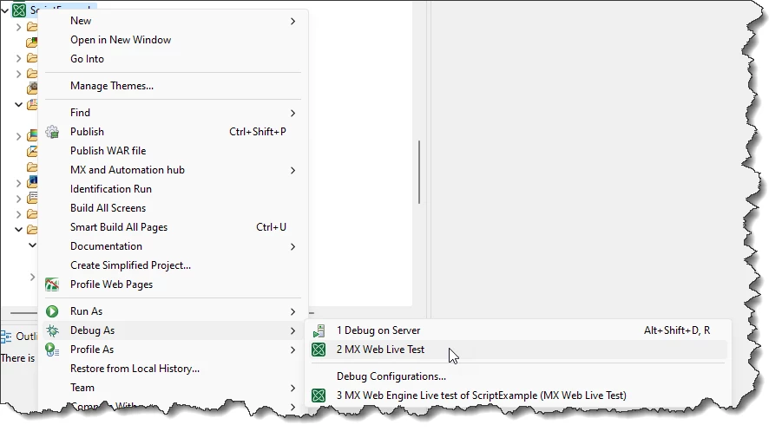Select the Debug As entry

coord(173,330)
